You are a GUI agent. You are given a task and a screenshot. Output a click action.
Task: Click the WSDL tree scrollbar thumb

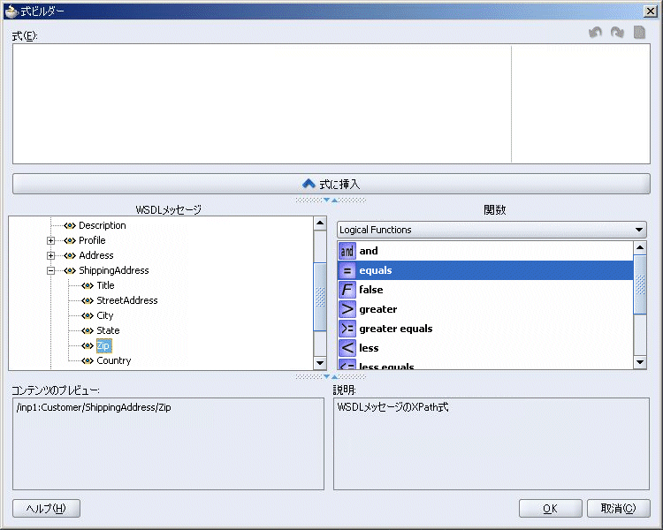320,297
